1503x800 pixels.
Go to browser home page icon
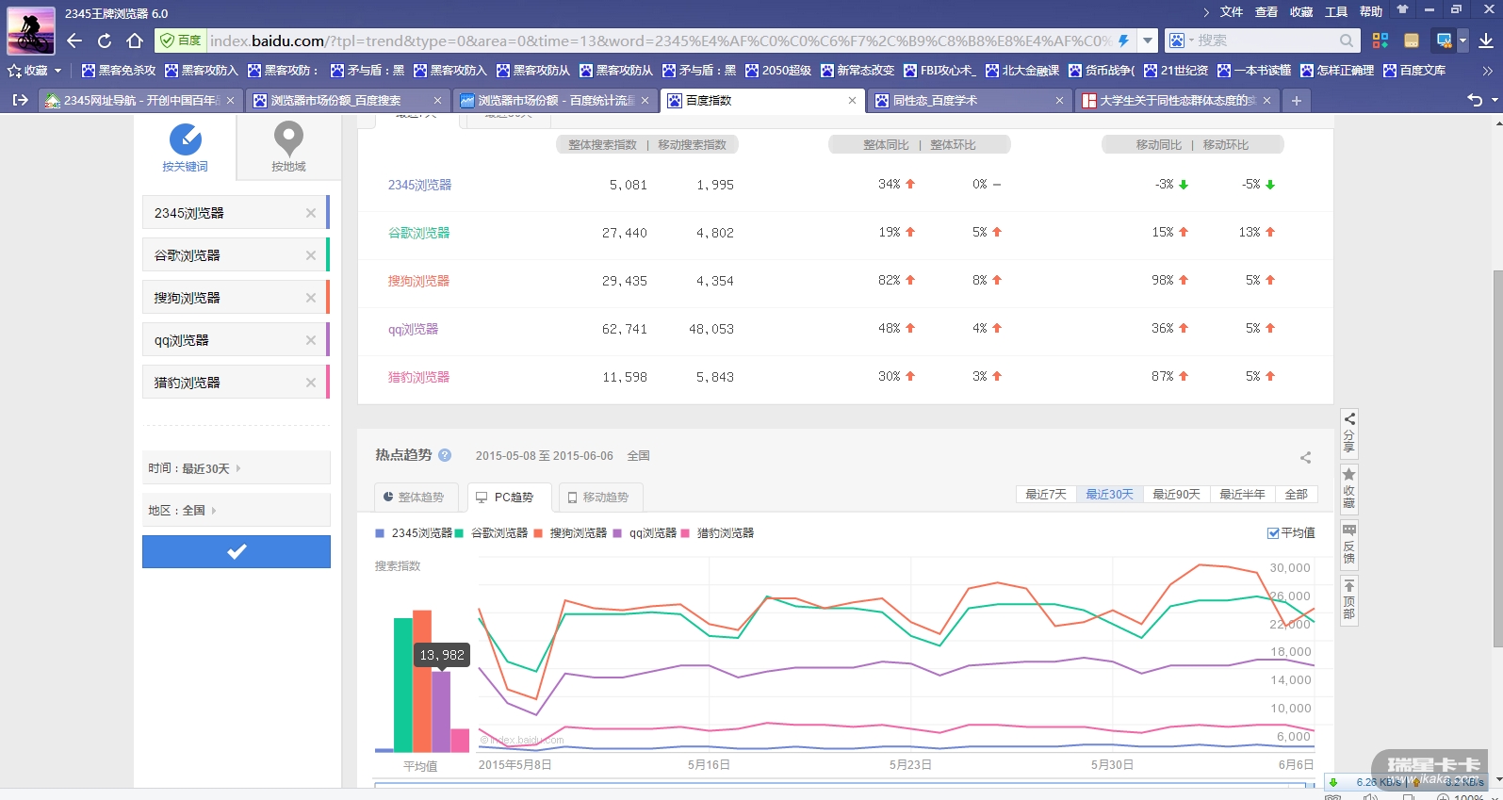(135, 41)
